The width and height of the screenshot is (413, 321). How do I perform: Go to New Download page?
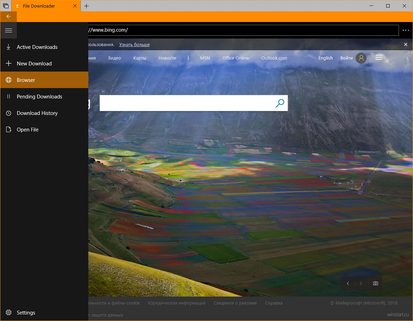[x=44, y=64]
